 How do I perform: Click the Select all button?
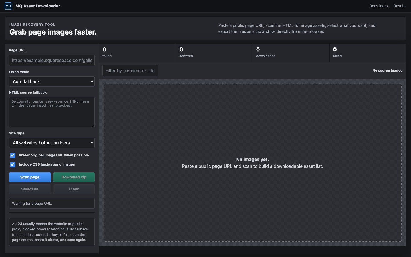(30, 189)
